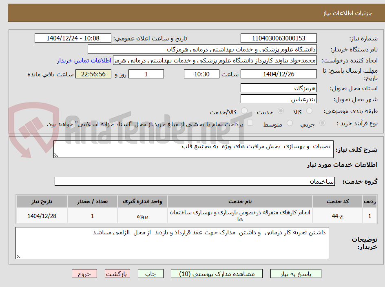Click the deadline time field 10:30

(x=201, y=74)
